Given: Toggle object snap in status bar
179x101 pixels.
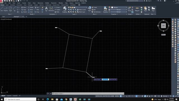Looking at the screenshot, I should (139, 96).
